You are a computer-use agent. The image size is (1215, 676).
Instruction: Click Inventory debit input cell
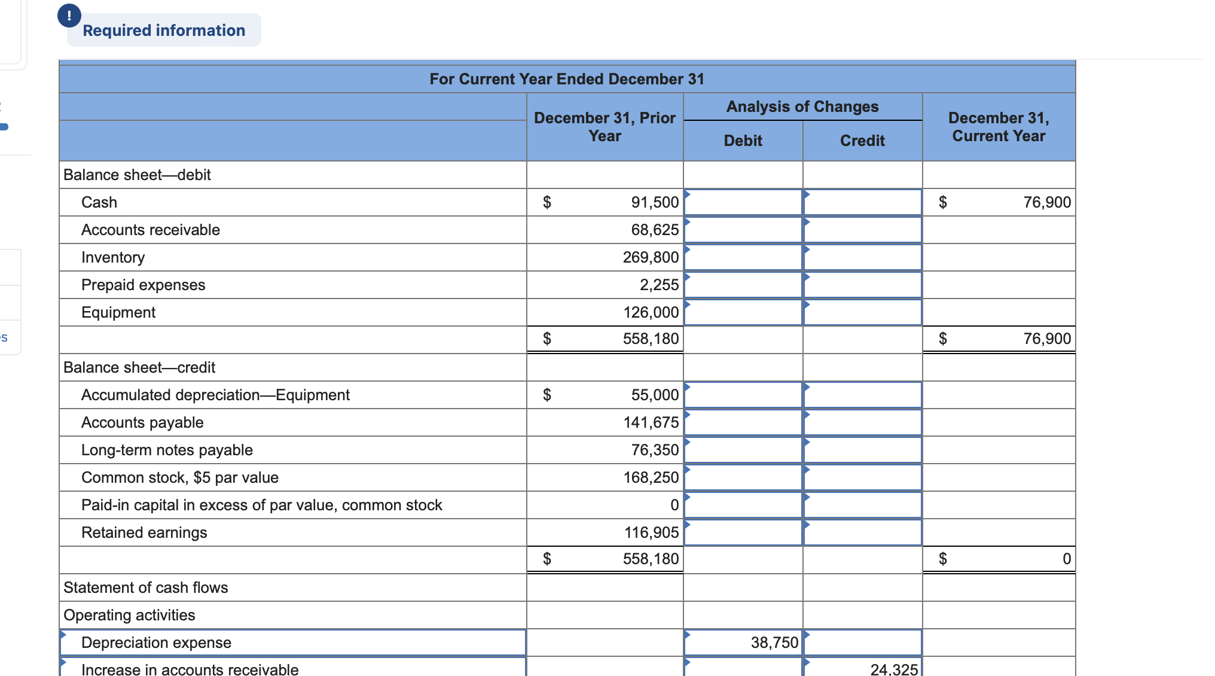click(743, 257)
